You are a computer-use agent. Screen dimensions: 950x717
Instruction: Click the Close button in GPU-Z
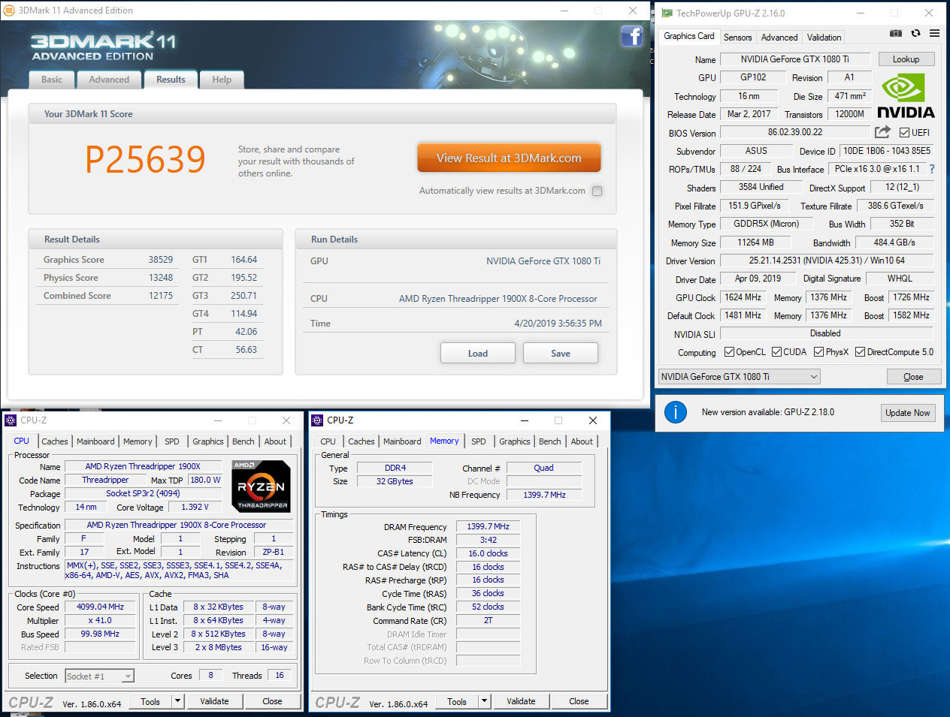point(913,377)
